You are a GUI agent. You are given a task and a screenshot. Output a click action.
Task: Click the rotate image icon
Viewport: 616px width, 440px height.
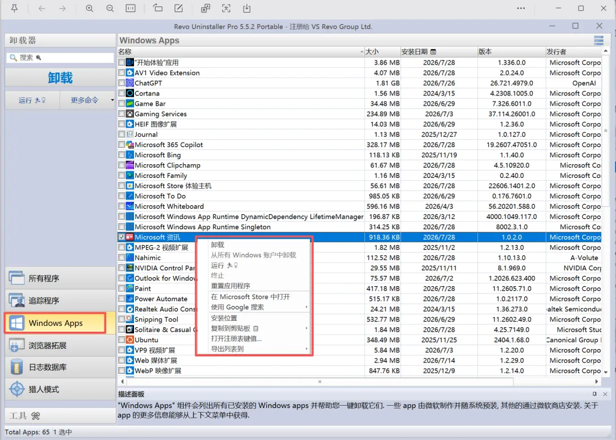click(157, 8)
